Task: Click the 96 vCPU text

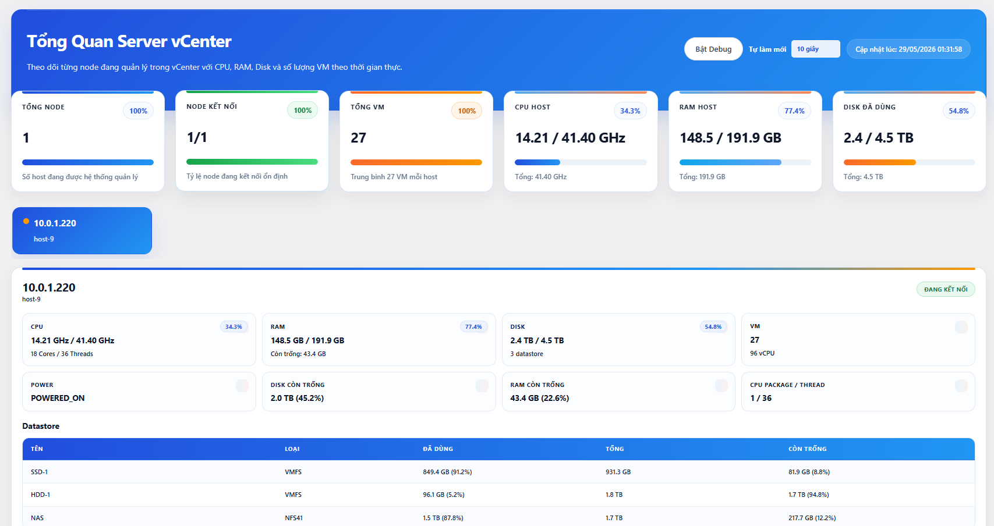Action: 762,353
